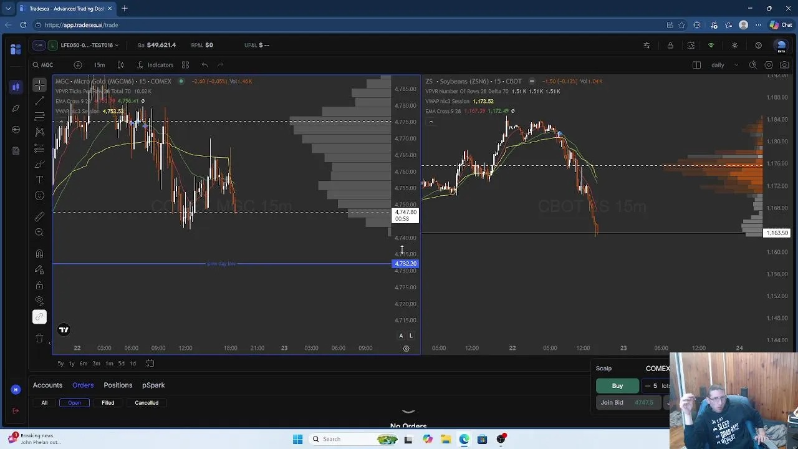
Task: Click the red logout icon
Action: point(16,410)
